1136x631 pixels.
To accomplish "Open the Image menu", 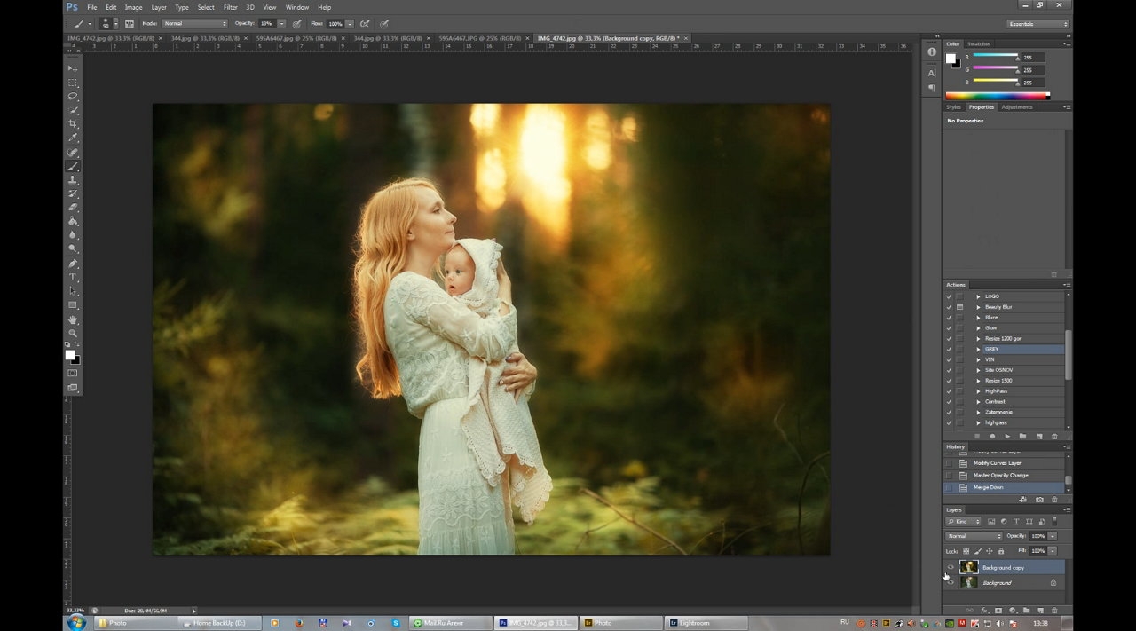I will (133, 7).
